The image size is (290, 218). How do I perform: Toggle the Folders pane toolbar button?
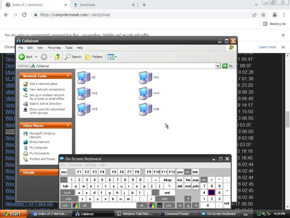pyautogui.click(x=94, y=57)
